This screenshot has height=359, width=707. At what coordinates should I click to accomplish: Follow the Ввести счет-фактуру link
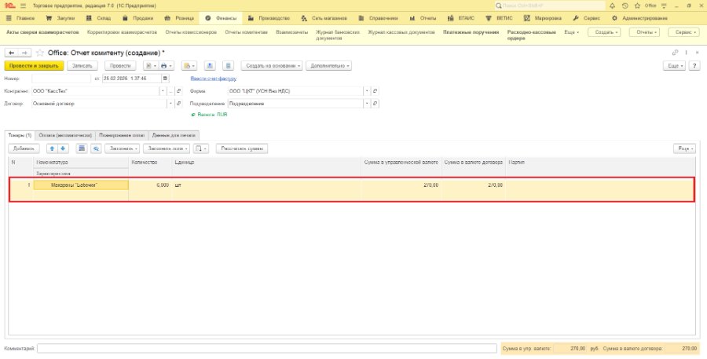213,79
